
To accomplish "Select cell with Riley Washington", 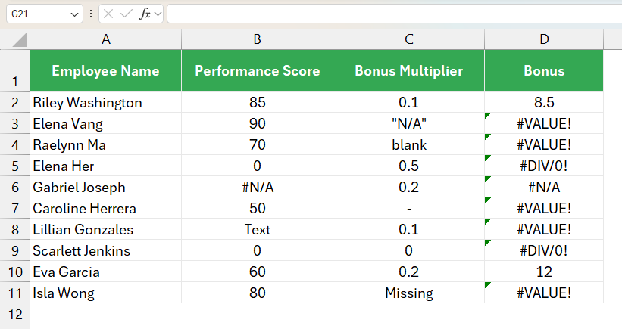I will pyautogui.click(x=106, y=102).
